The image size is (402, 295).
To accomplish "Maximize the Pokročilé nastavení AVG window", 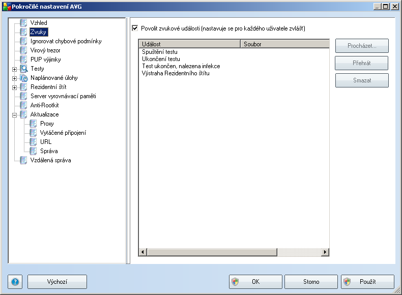I will point(386,7).
